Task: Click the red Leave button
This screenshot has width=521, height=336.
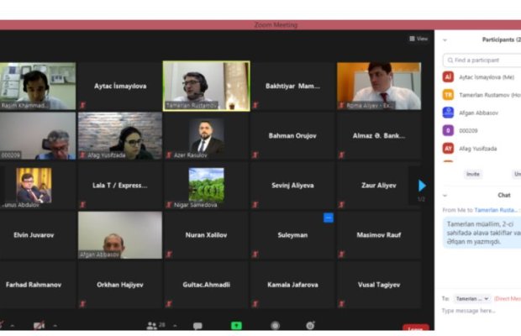Action: click(x=415, y=328)
